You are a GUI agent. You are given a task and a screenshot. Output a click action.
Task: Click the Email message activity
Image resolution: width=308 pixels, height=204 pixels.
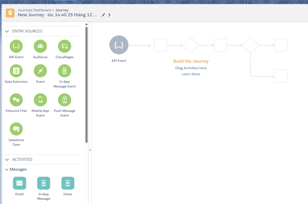[x=19, y=183]
